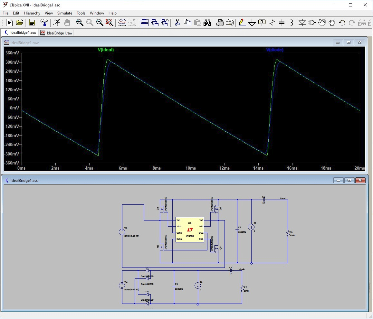Open the Tools menu
Viewport: 373px width, 319px height.
pos(81,13)
